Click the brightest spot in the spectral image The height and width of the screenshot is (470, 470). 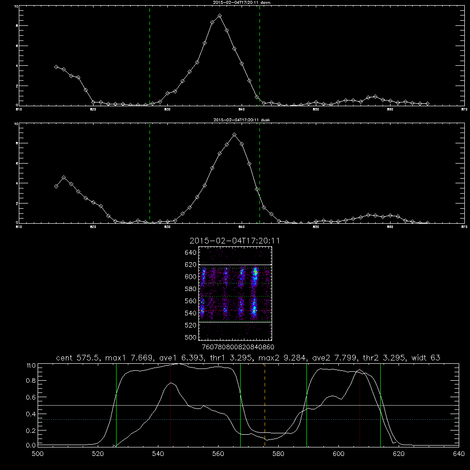coord(255,273)
